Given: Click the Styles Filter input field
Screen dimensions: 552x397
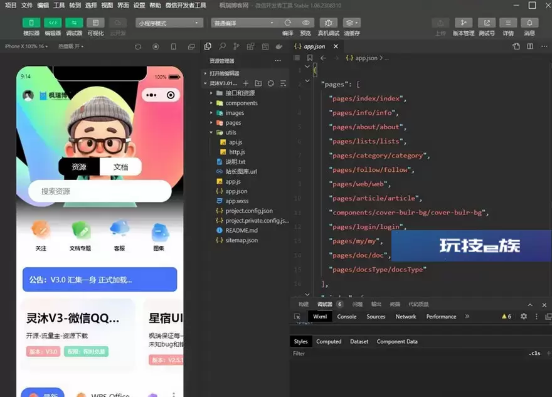Looking at the screenshot, I should [x=408, y=353].
